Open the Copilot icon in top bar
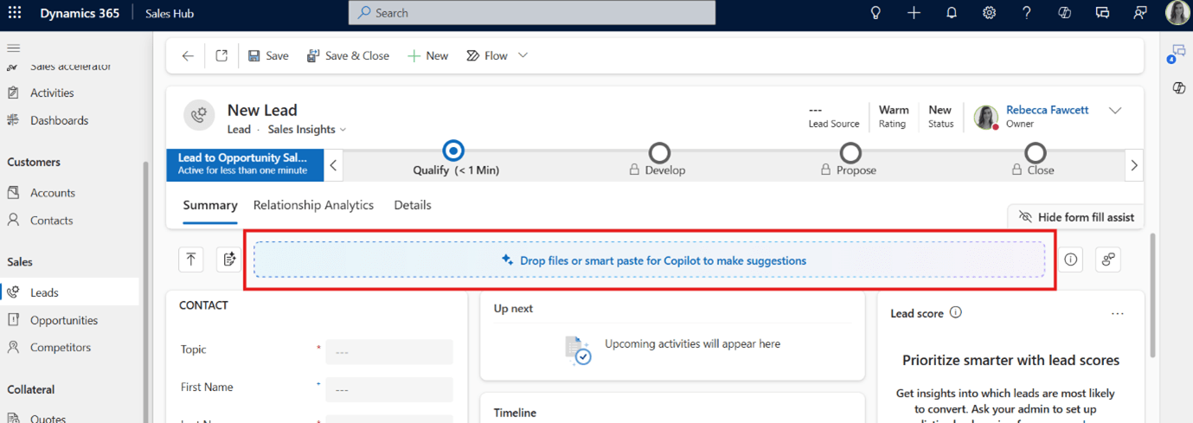 [1065, 13]
